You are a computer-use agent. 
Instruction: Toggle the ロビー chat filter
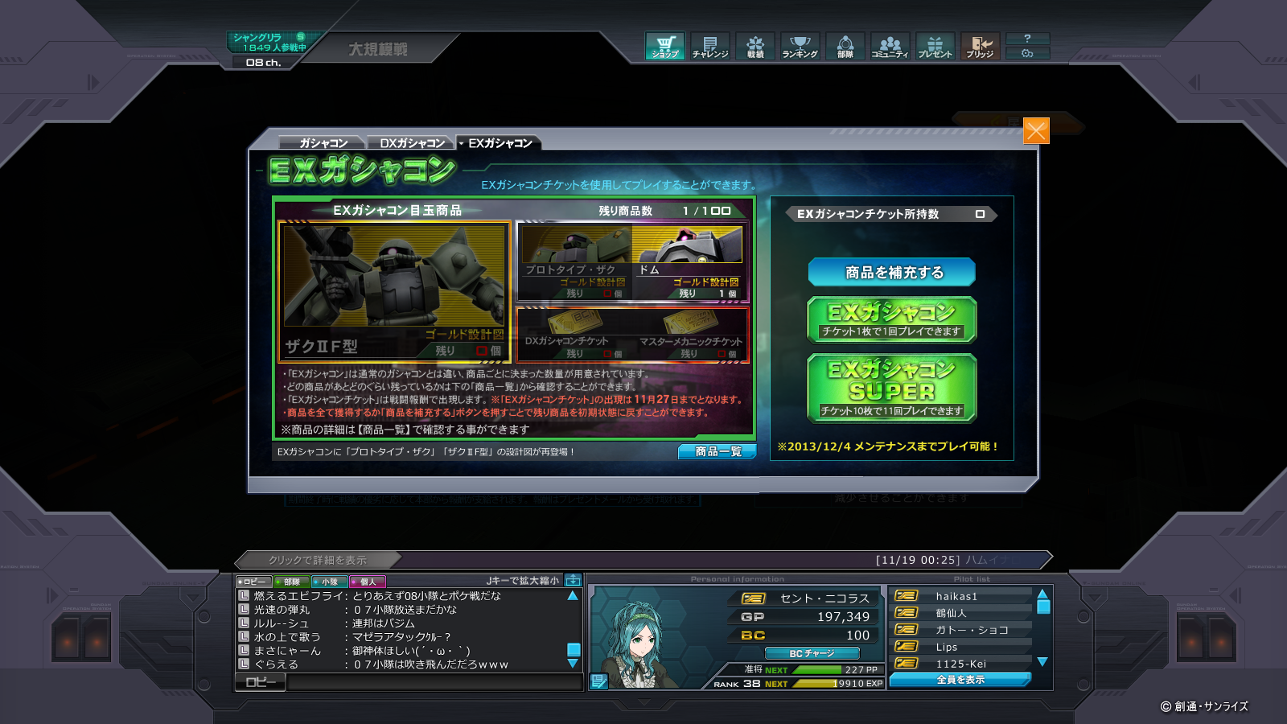(253, 582)
